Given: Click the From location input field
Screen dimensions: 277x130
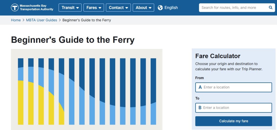Looking at the screenshot, I should [x=236, y=87].
